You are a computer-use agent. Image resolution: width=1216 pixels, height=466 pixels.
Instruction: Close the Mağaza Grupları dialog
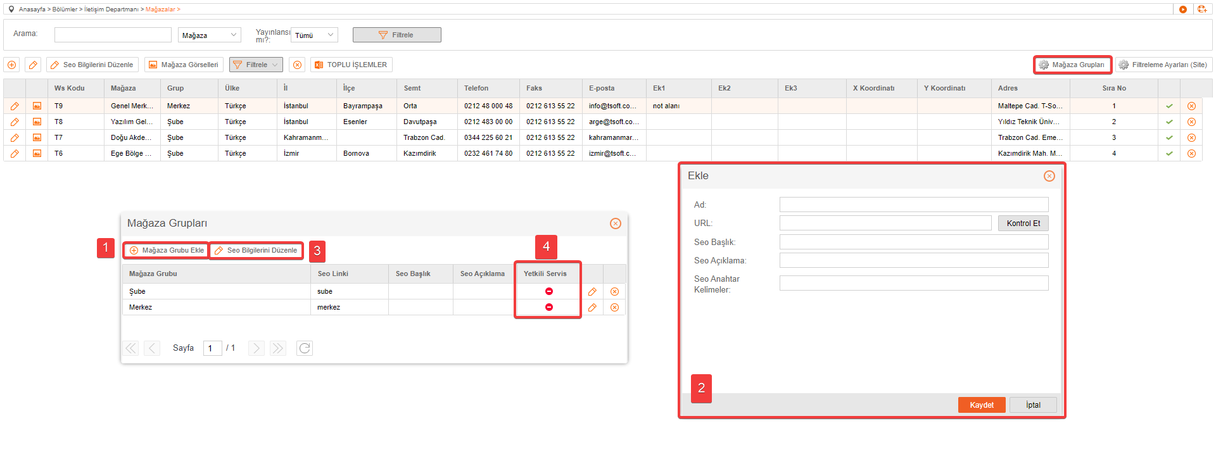click(x=616, y=224)
